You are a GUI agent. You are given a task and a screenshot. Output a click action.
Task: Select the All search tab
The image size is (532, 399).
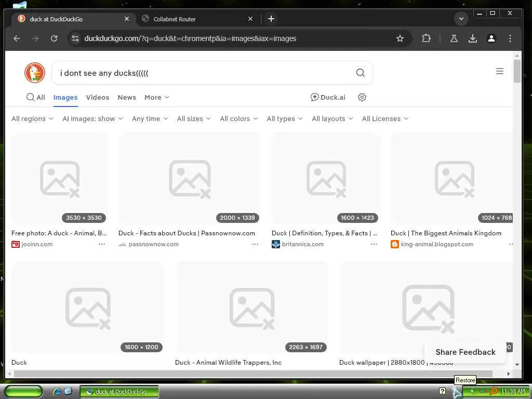pyautogui.click(x=36, y=97)
